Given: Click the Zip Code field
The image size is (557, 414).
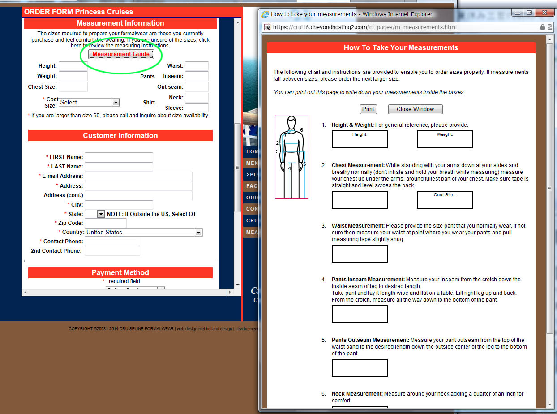Looking at the screenshot, I should (106, 223).
